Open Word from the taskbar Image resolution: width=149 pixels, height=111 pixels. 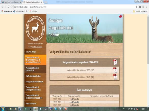click(20, 109)
